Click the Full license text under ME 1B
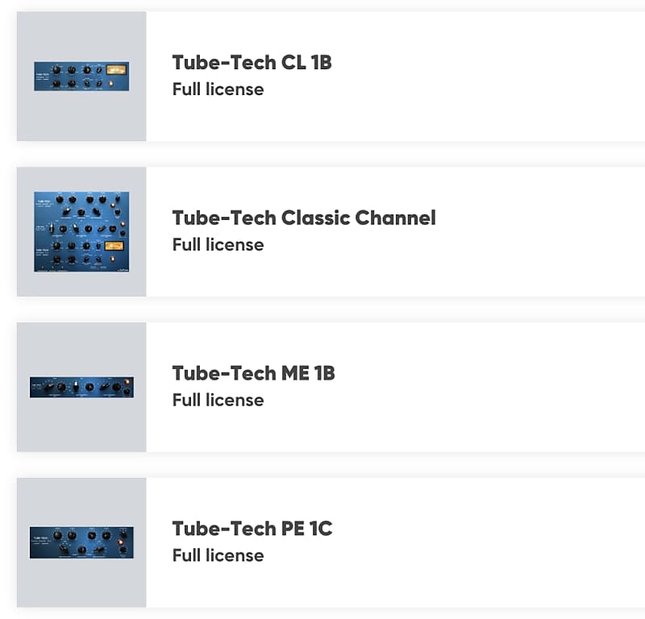 (x=218, y=400)
